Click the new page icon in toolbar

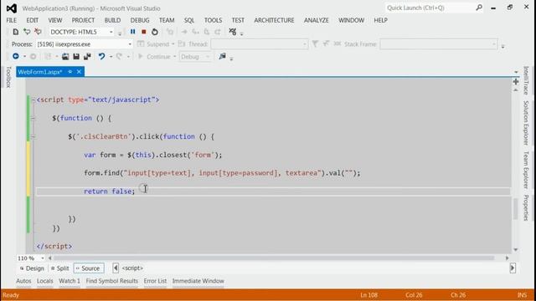tap(15, 32)
